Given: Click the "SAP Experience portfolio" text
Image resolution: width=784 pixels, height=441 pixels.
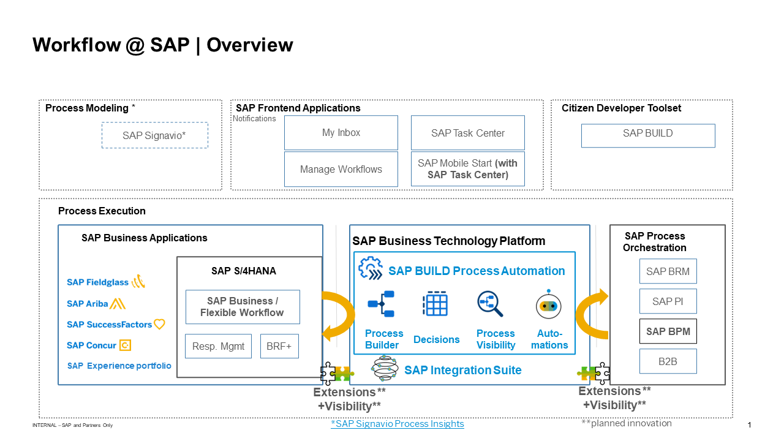Looking at the screenshot, I should (x=119, y=366).
